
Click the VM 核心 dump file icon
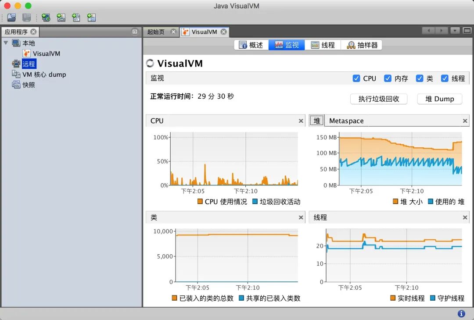pyautogui.click(x=16, y=74)
